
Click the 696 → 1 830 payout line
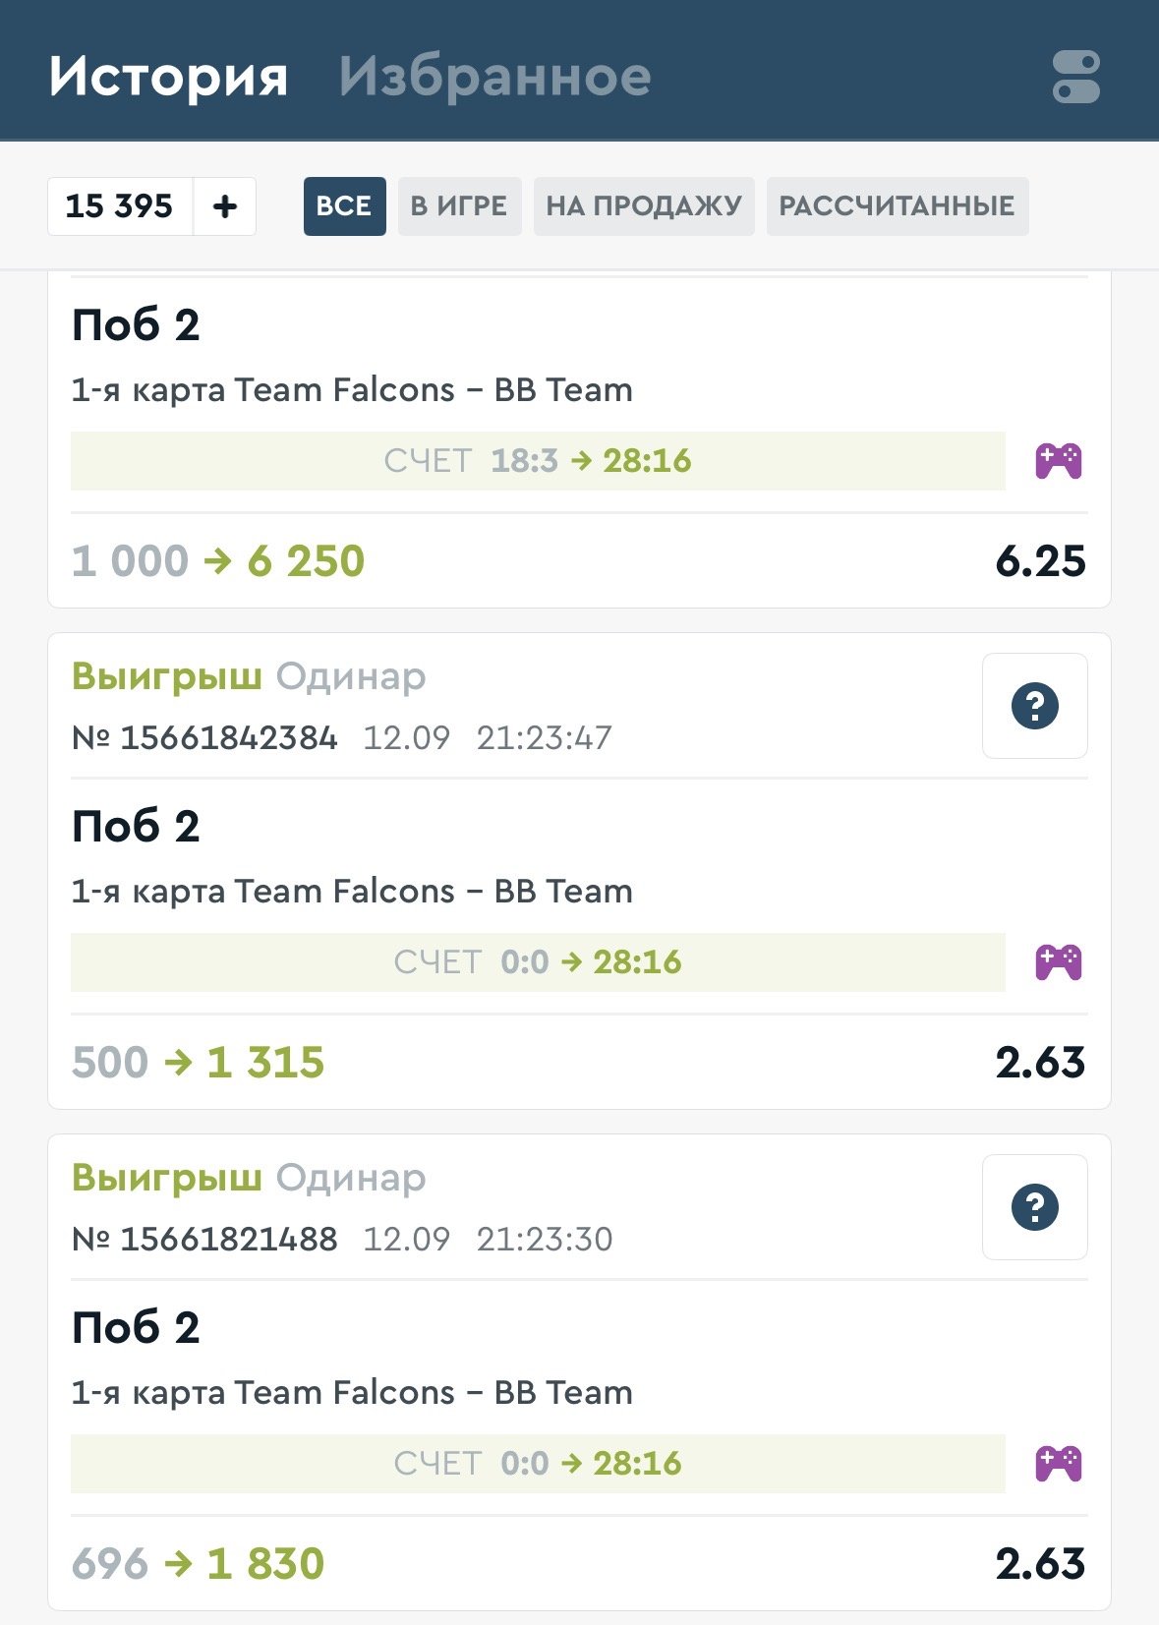click(x=199, y=1564)
